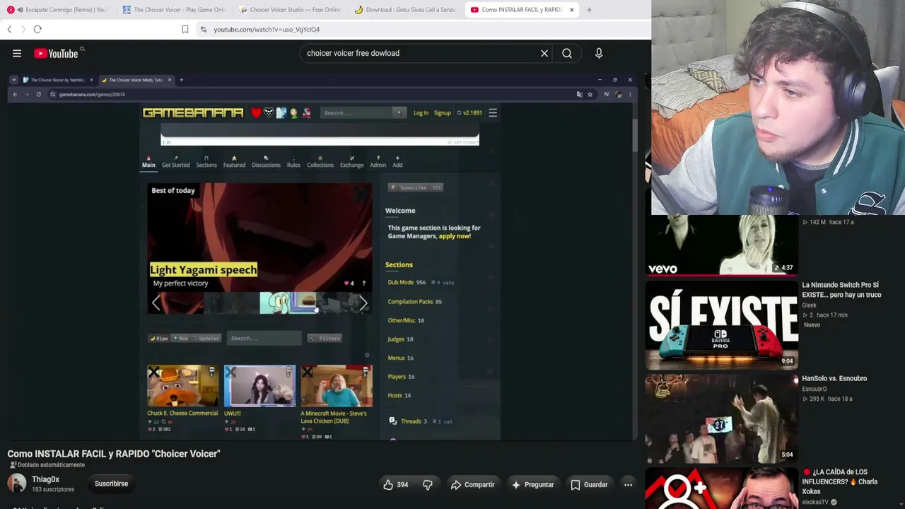Subscribe to Thiag0x with Suscribirse
This screenshot has height=509, width=905.
112,484
